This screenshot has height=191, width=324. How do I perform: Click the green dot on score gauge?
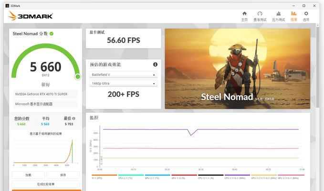[78, 77]
